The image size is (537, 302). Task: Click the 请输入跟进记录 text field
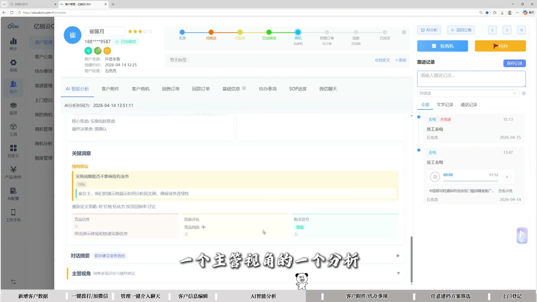471,79
